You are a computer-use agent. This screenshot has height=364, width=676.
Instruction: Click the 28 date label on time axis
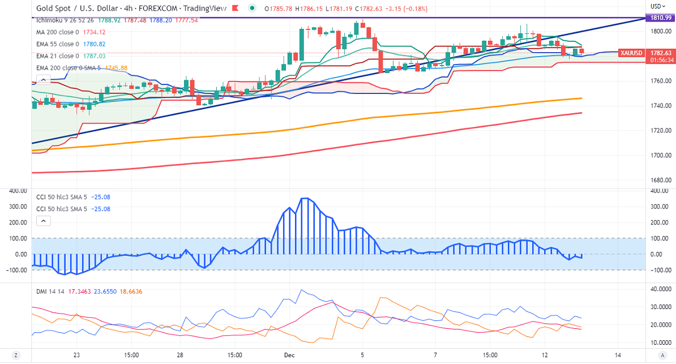pyautogui.click(x=180, y=356)
